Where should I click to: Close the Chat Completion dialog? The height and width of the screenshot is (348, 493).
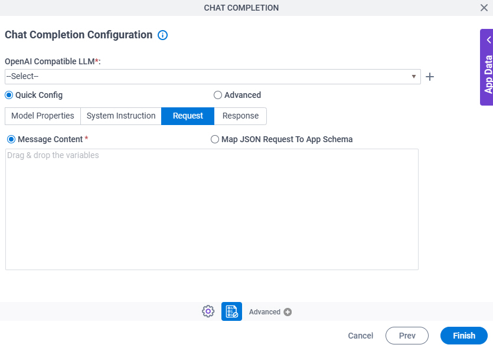[484, 8]
